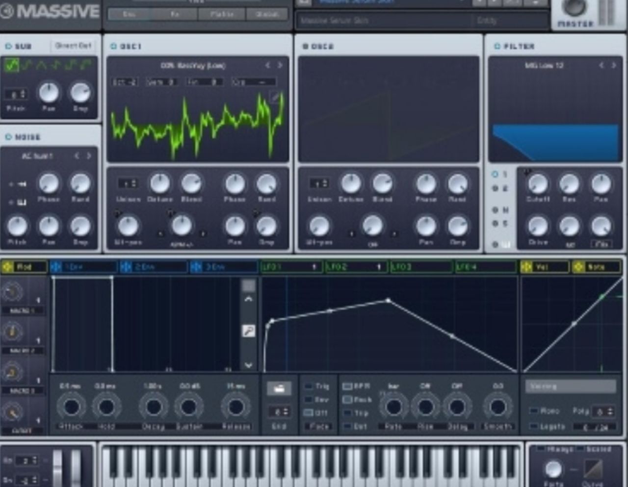Click the Master volume knob
This screenshot has width=628, height=487.
pyautogui.click(x=575, y=7)
